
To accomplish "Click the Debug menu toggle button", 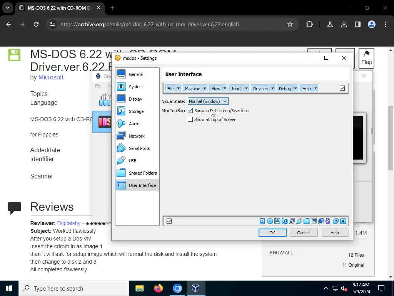I will (285, 88).
